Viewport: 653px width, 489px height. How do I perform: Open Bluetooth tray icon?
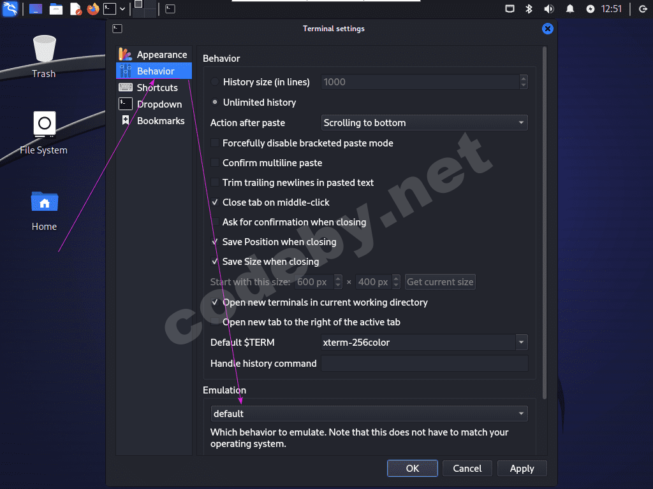tap(529, 9)
